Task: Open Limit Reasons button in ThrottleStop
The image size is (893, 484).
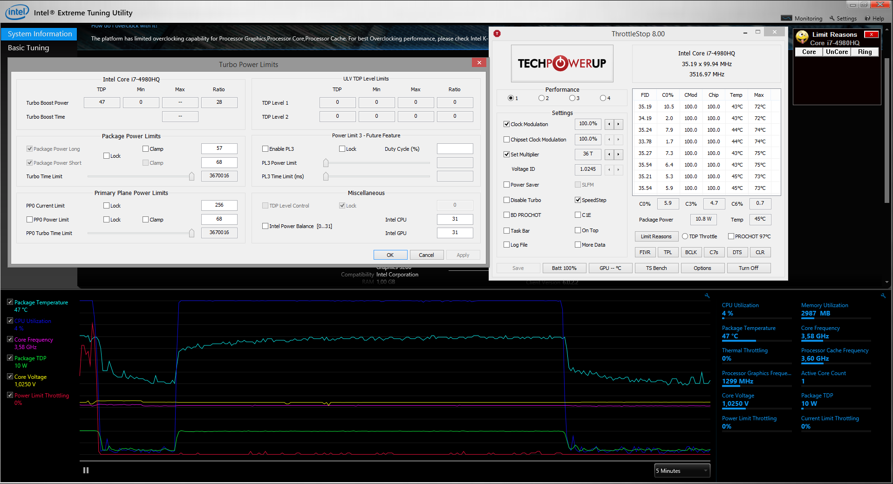Action: coord(656,236)
